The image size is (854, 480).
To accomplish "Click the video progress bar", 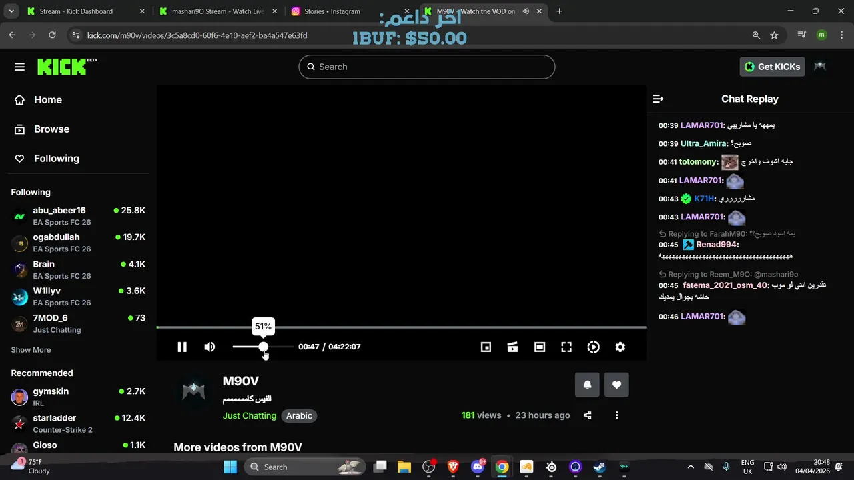I will [x=401, y=327].
